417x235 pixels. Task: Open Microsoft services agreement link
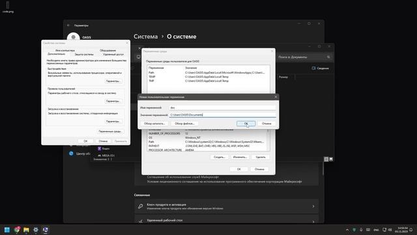pyautogui.click(x=183, y=177)
